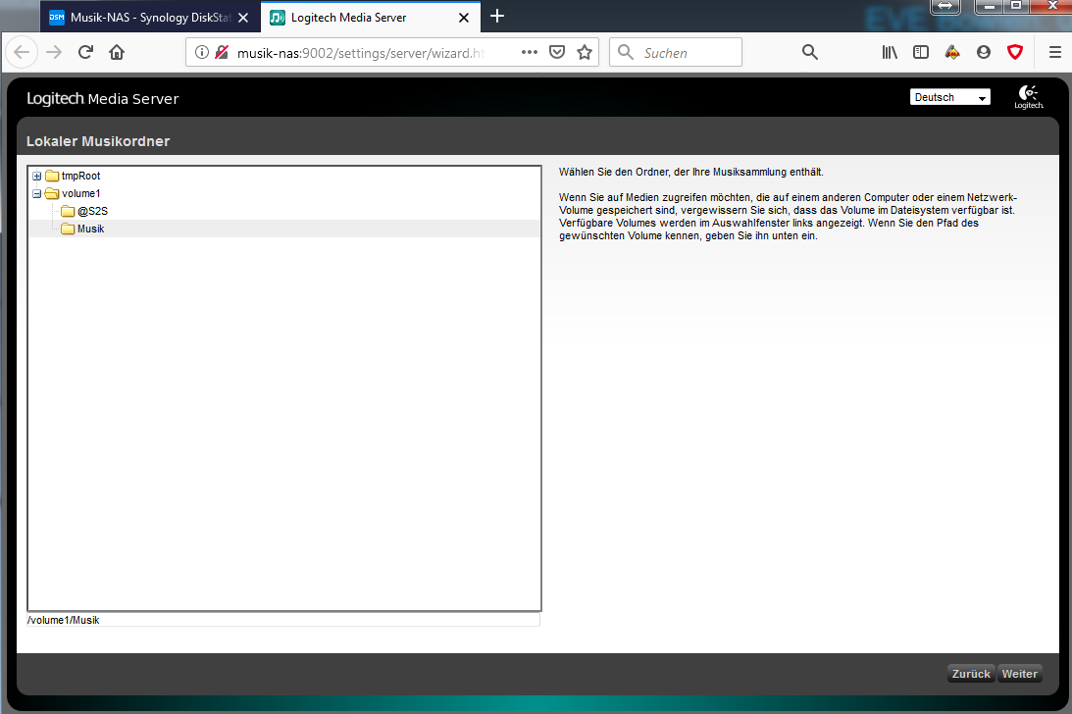Image resolution: width=1072 pixels, height=714 pixels.
Task: Select the @S2S folder label
Action: point(92,211)
